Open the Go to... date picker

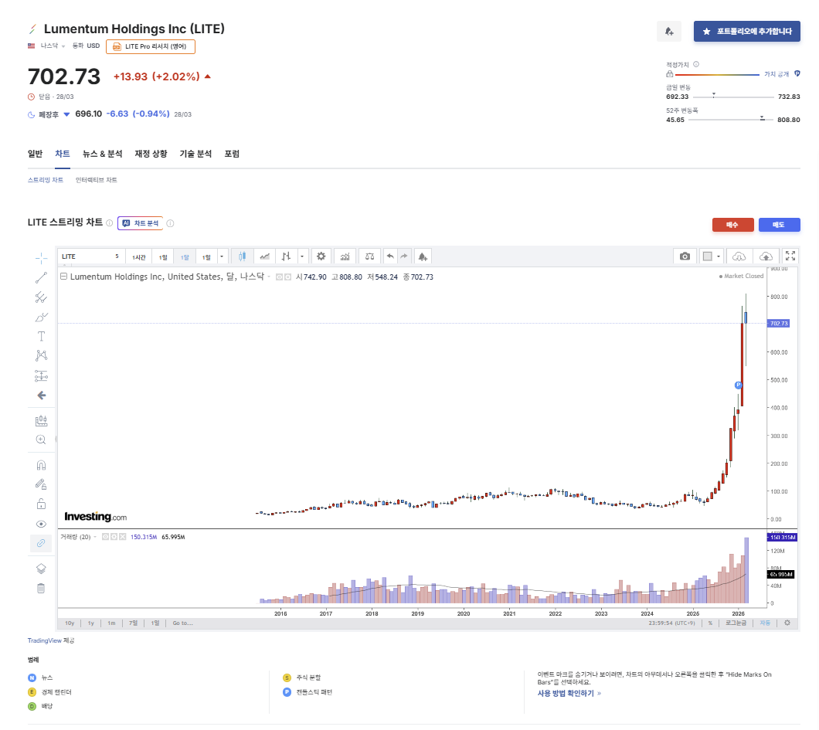(x=183, y=623)
